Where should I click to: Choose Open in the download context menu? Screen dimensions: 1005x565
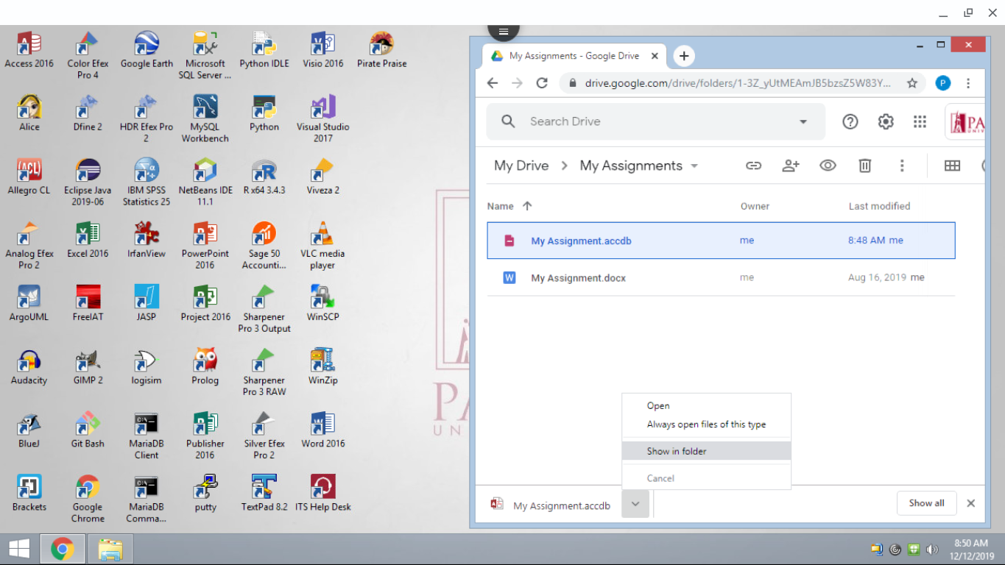[658, 405]
